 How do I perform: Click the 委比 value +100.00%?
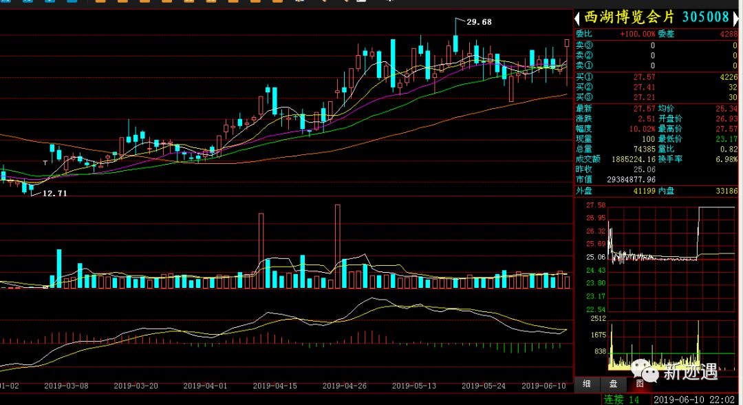(637, 34)
